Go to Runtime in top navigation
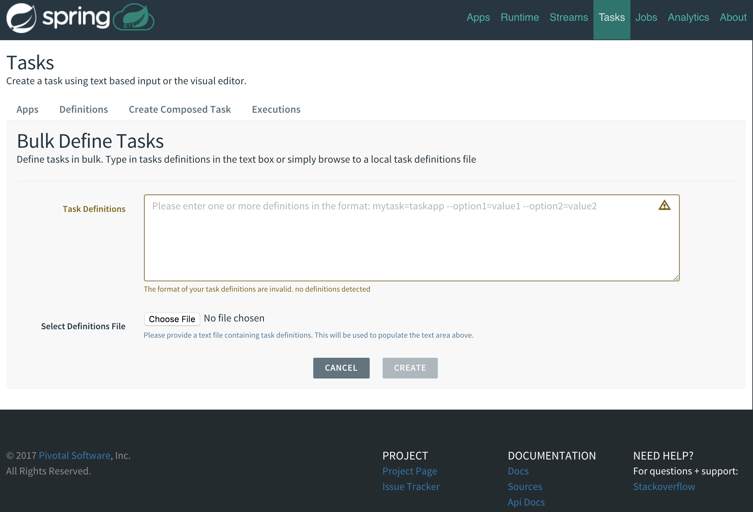 point(520,17)
